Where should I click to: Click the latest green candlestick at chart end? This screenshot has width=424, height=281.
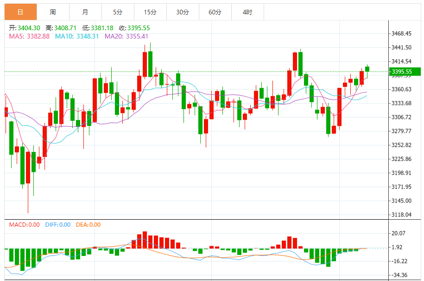pos(367,69)
